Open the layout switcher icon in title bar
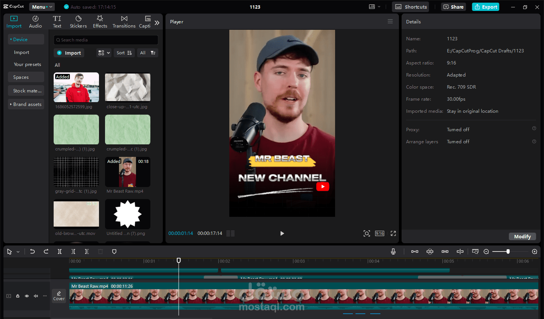The image size is (544, 319). [x=372, y=7]
